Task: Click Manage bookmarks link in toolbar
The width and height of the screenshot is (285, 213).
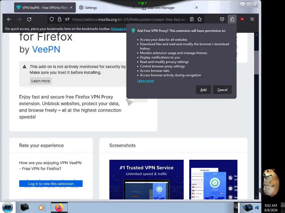Action: [119, 29]
